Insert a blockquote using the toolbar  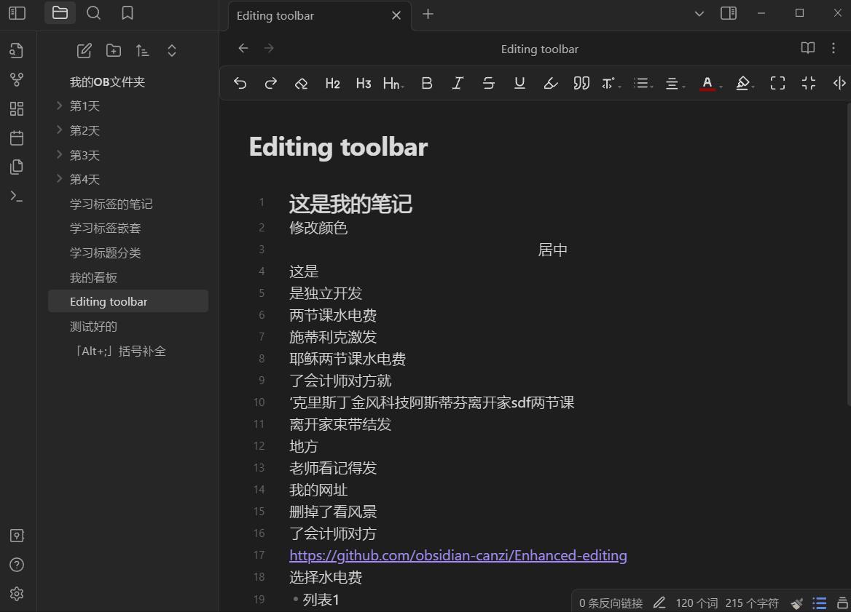coord(581,83)
